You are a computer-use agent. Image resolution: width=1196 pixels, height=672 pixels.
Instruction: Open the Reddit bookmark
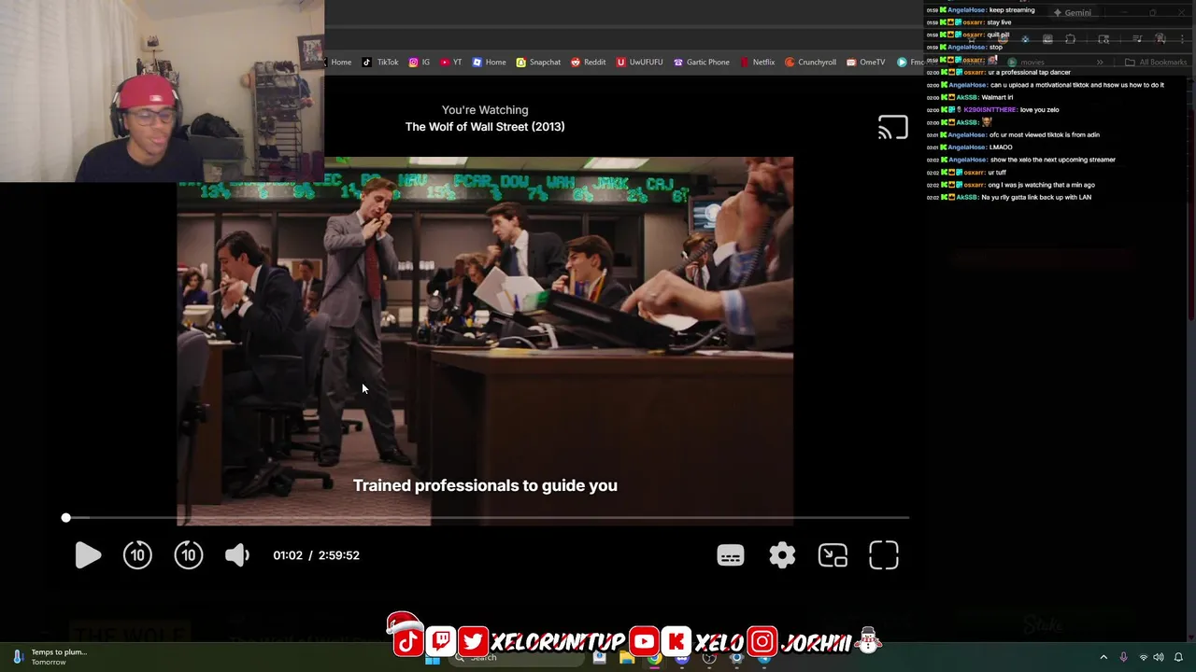(x=588, y=63)
